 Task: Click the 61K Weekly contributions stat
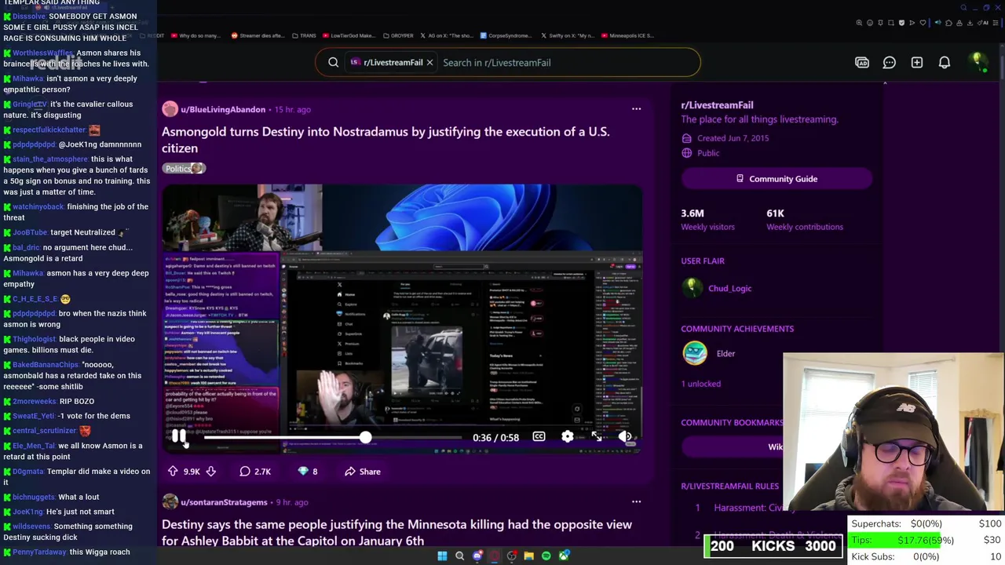(805, 219)
